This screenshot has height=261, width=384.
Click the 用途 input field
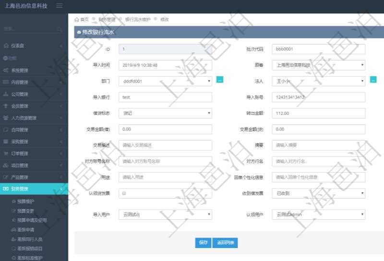[165, 177]
